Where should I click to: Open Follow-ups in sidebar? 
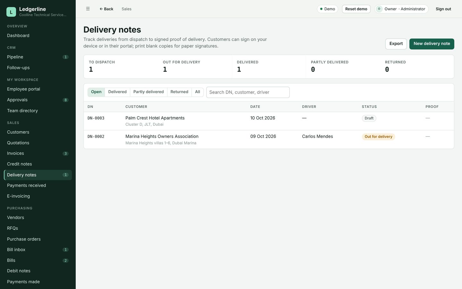(x=38, y=68)
